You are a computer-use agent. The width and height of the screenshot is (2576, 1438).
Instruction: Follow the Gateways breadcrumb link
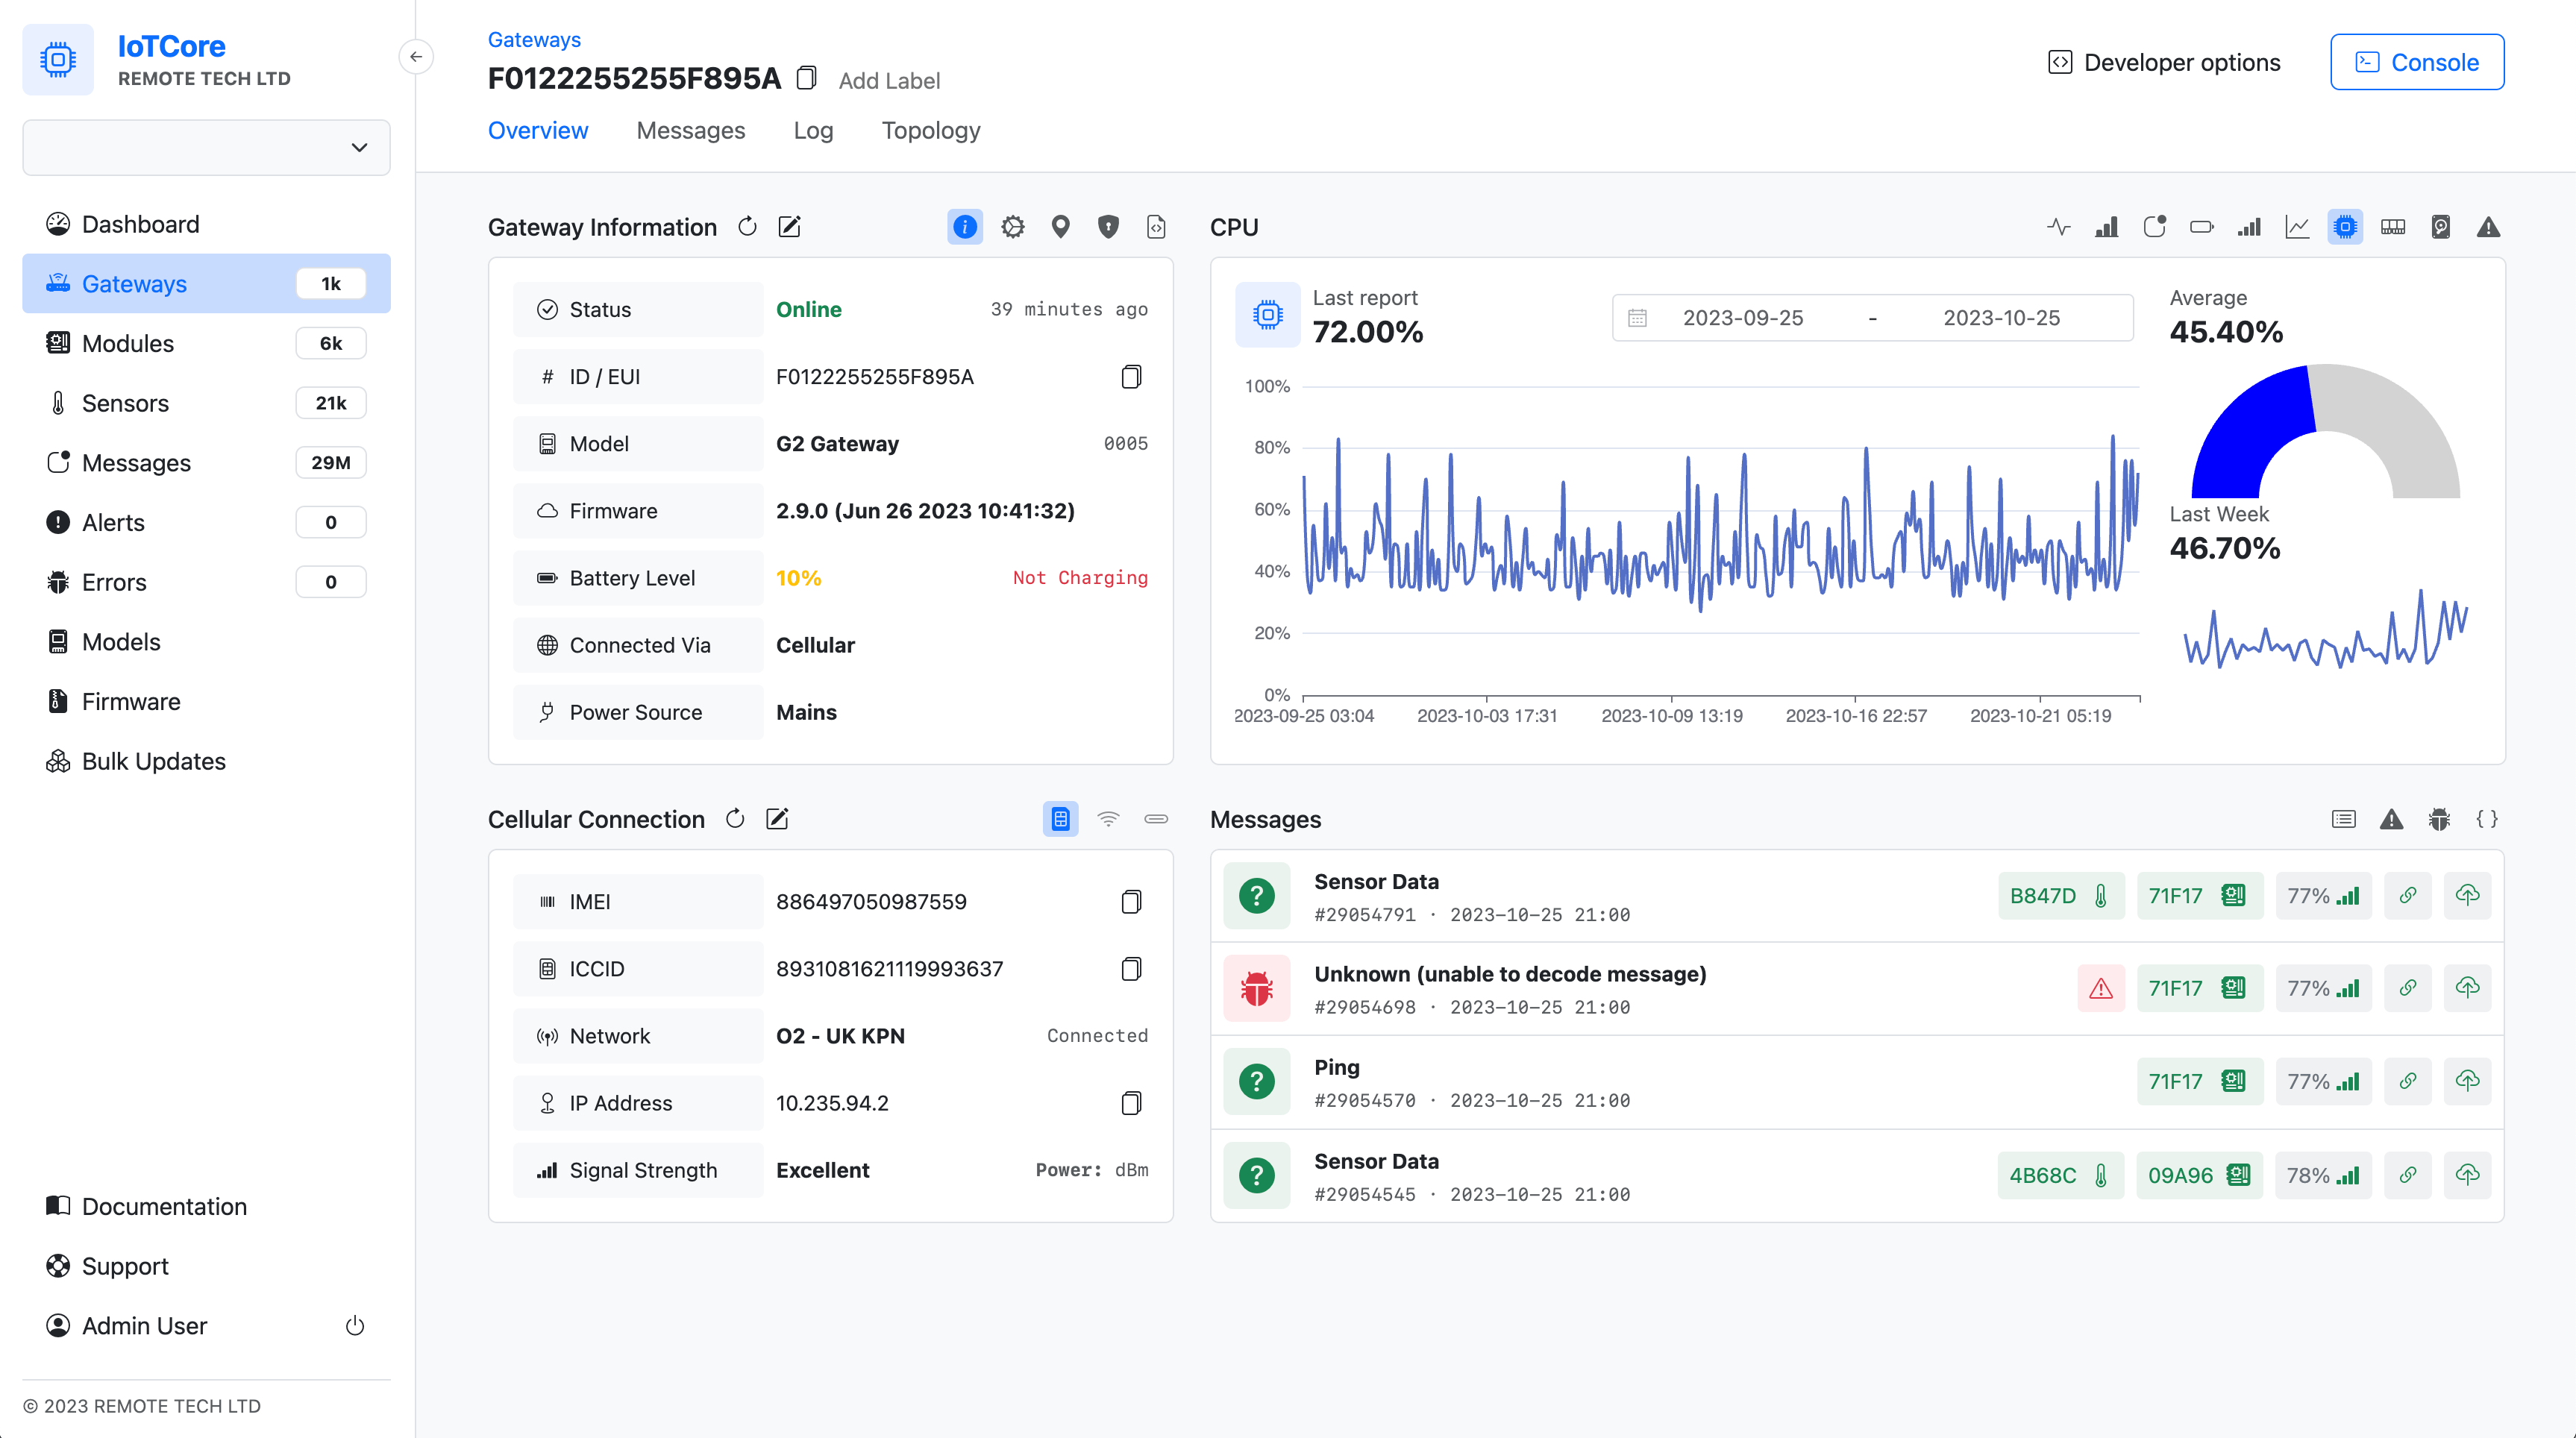coord(534,39)
